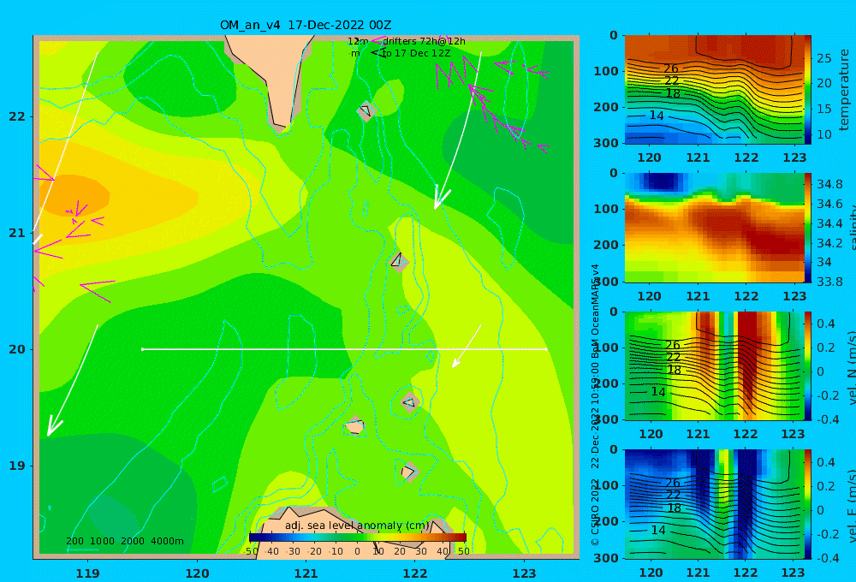Select the 'drifters 72h@12h' legend label

coord(424,41)
